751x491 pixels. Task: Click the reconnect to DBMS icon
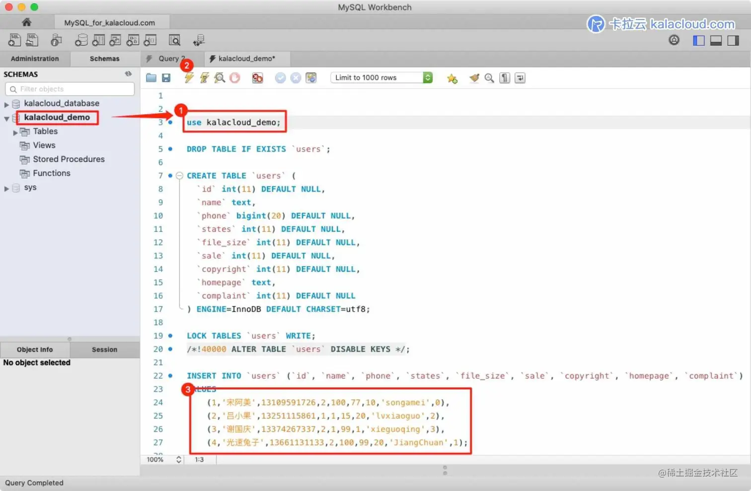pos(199,40)
